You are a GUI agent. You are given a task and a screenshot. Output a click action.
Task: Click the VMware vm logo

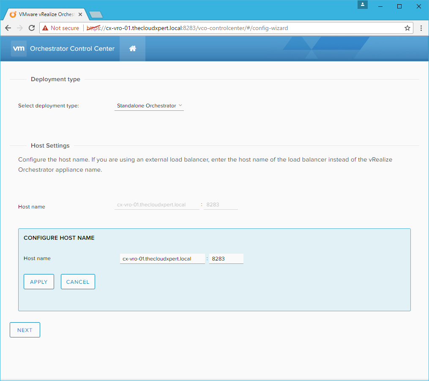pyautogui.click(x=19, y=49)
